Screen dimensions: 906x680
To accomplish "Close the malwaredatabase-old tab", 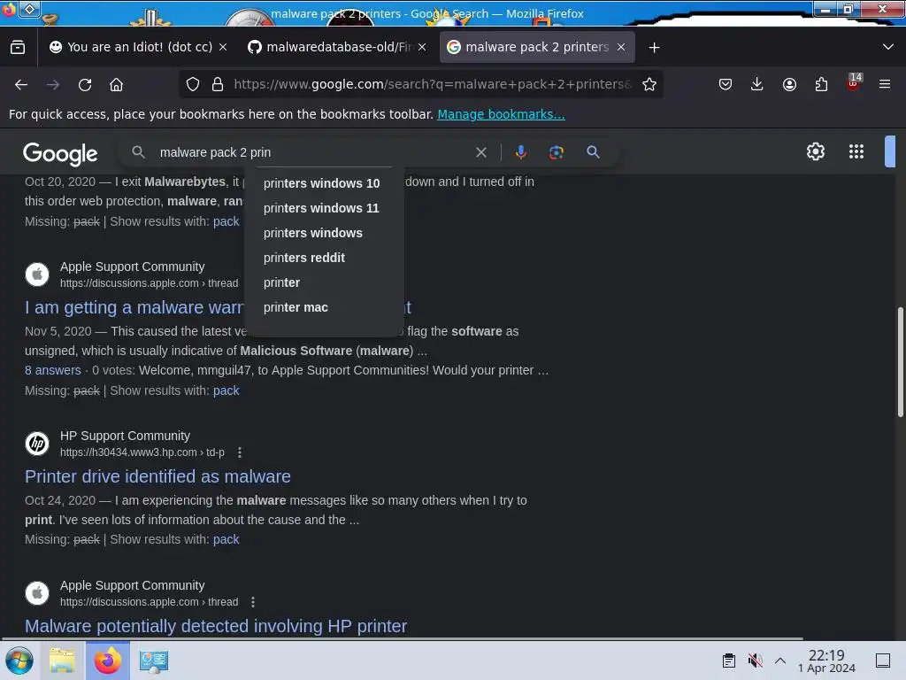I will click(x=422, y=47).
